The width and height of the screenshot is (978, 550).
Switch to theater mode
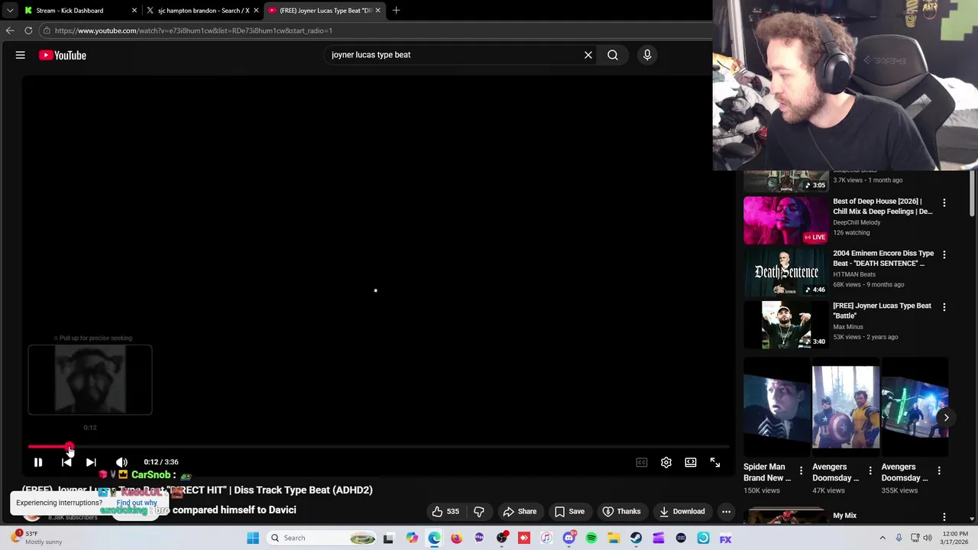(x=691, y=462)
